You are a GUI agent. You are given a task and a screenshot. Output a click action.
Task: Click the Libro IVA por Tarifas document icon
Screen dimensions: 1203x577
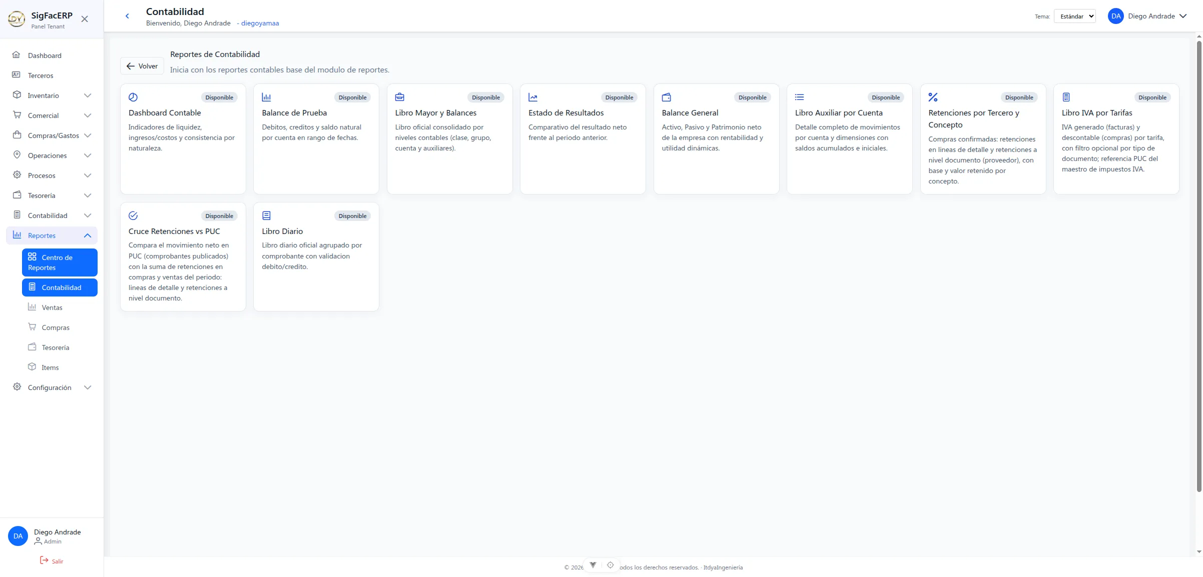tap(1066, 97)
